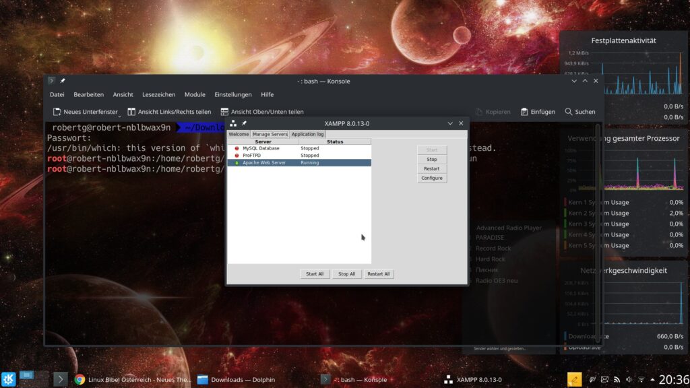Click Neues Unterfenster in Konsole toolbar
The image size is (690, 388).
(x=86, y=112)
